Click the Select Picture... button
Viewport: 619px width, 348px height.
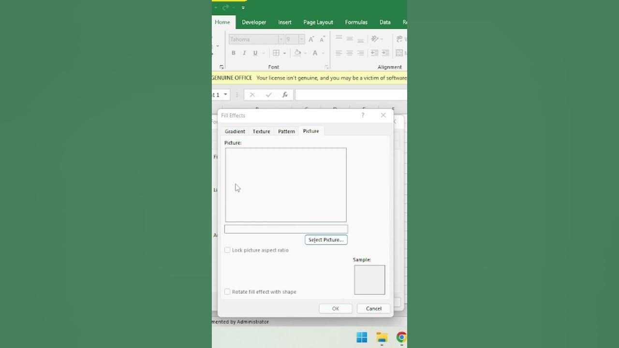click(x=326, y=240)
